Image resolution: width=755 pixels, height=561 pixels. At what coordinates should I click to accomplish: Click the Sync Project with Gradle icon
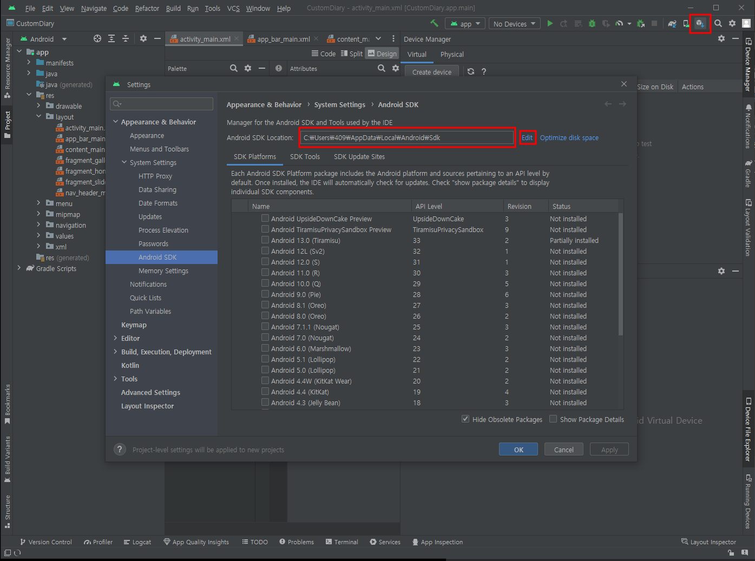(x=672, y=23)
